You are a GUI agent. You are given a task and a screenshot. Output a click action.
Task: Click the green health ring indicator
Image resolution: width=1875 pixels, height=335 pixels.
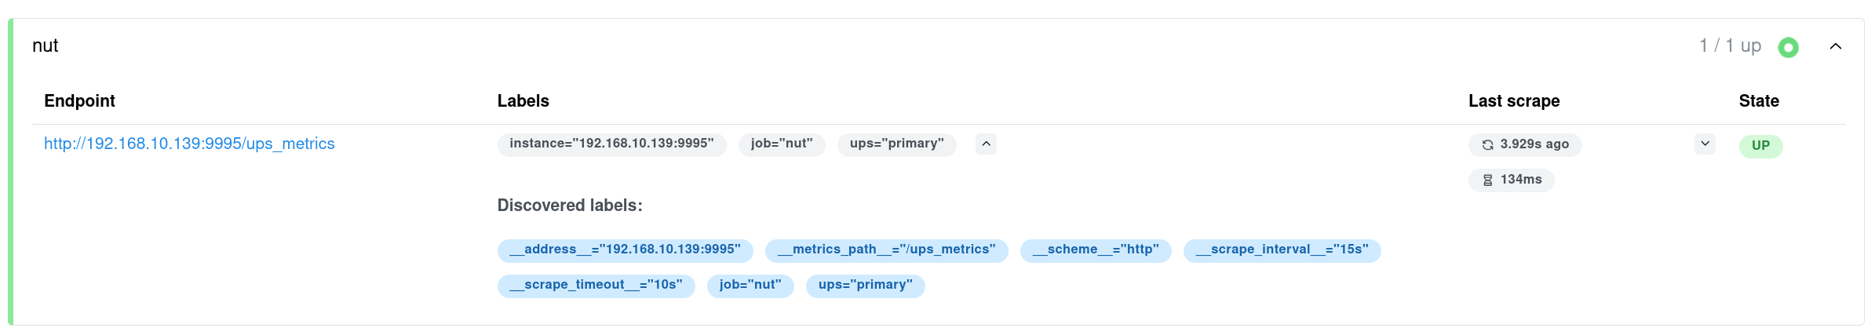pyautogui.click(x=1789, y=47)
